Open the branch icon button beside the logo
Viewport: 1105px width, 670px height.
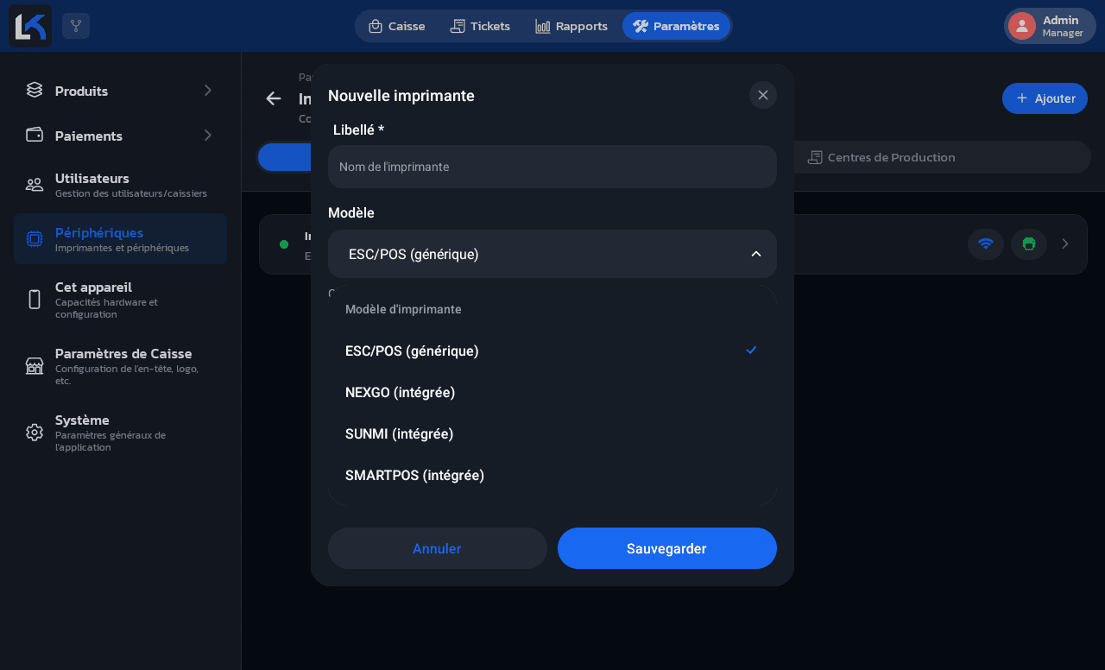pyautogui.click(x=76, y=26)
